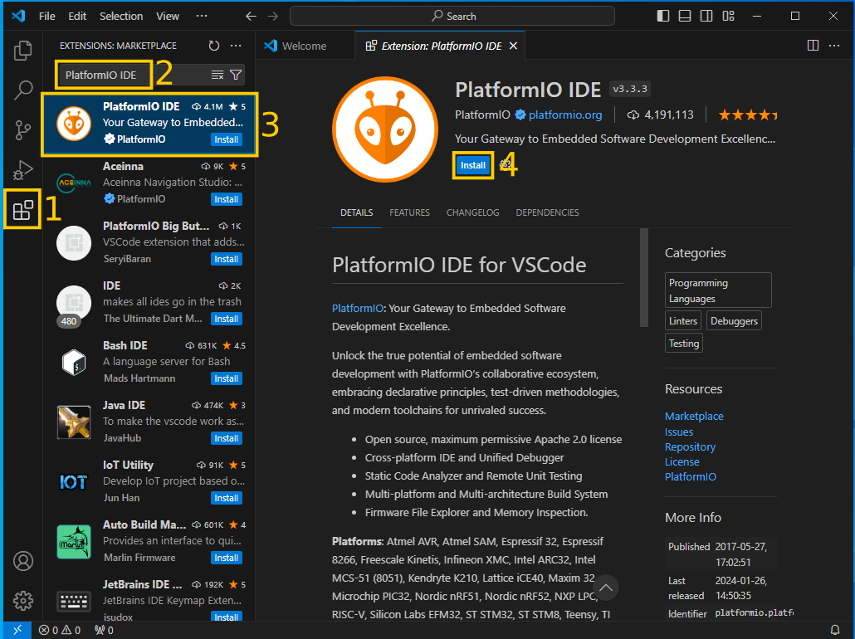Viewport: 855px width, 639px height.
Task: Install PlatformIO IDE from the list entry
Action: (x=226, y=139)
